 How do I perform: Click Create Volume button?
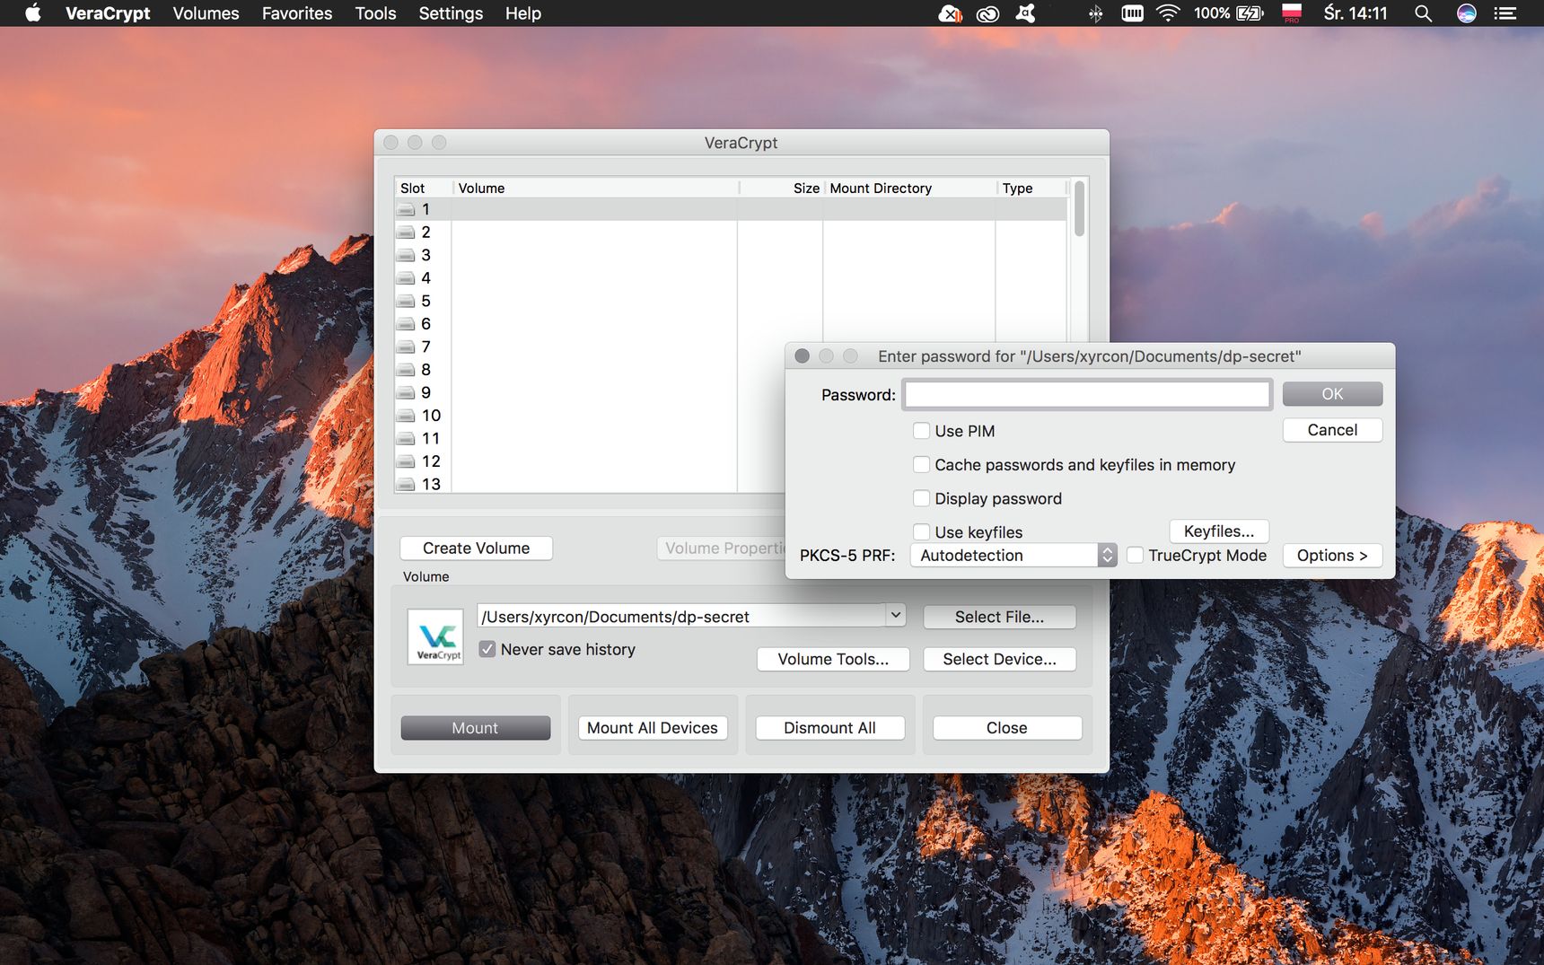pyautogui.click(x=476, y=548)
